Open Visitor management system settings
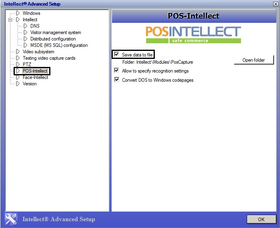Viewport: 280px width, 228px height. (x=56, y=32)
